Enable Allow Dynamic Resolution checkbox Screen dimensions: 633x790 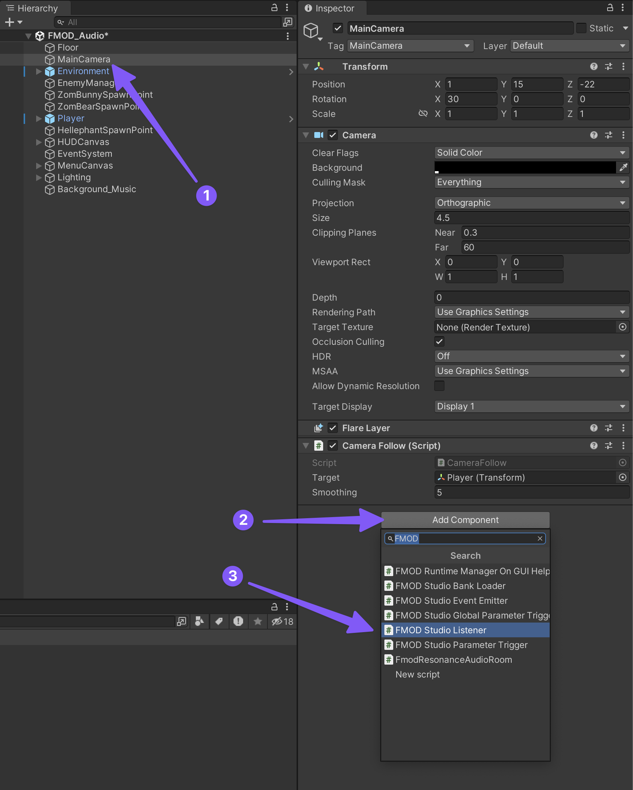(x=439, y=386)
